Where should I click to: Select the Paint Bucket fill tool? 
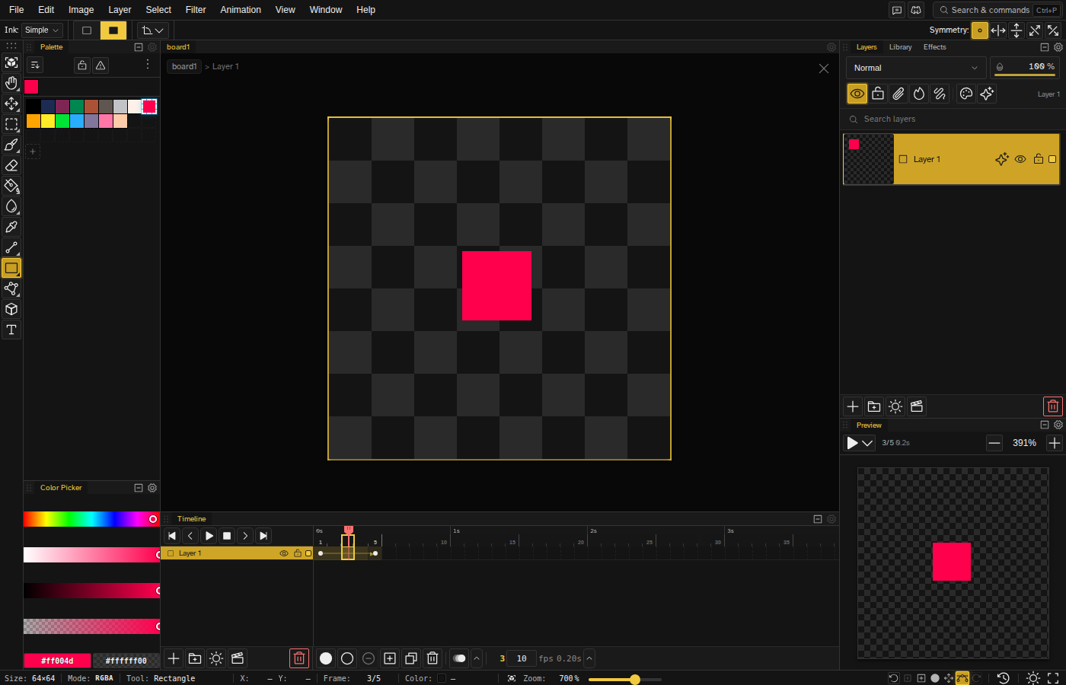[11, 186]
